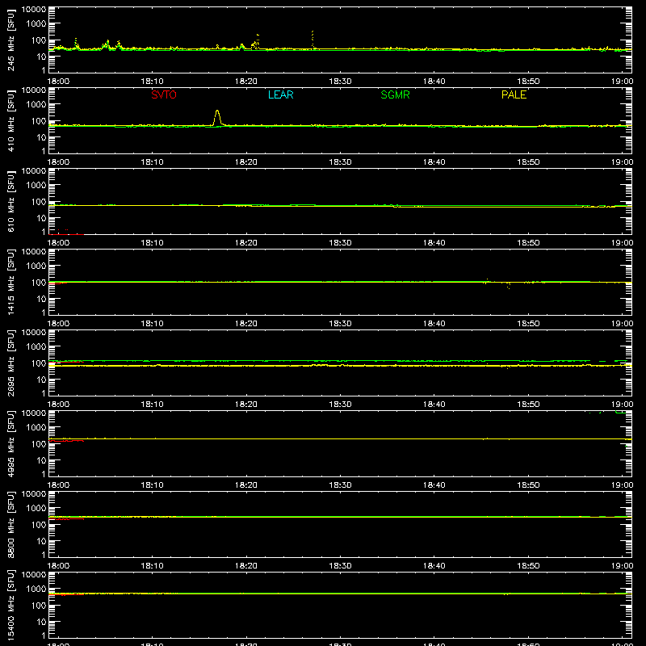The width and height of the screenshot is (646, 646).
Task: Click the 19:00 tick label under the 8800 MHz plot
Action: [x=622, y=566]
